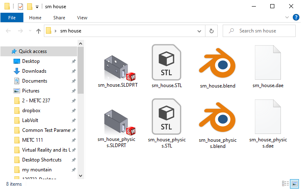301x189 pixels.
Task: Click the sm_house.dae file name label
Action: click(268, 85)
